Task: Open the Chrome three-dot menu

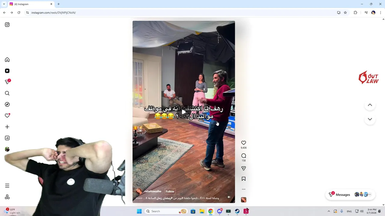Action: tap(380, 13)
